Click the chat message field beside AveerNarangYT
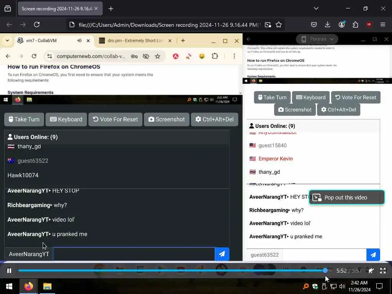 (134, 254)
